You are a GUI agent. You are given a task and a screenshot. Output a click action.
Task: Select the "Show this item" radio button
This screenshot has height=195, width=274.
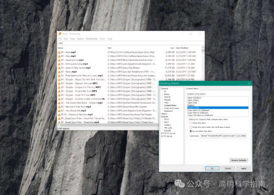[191, 123]
